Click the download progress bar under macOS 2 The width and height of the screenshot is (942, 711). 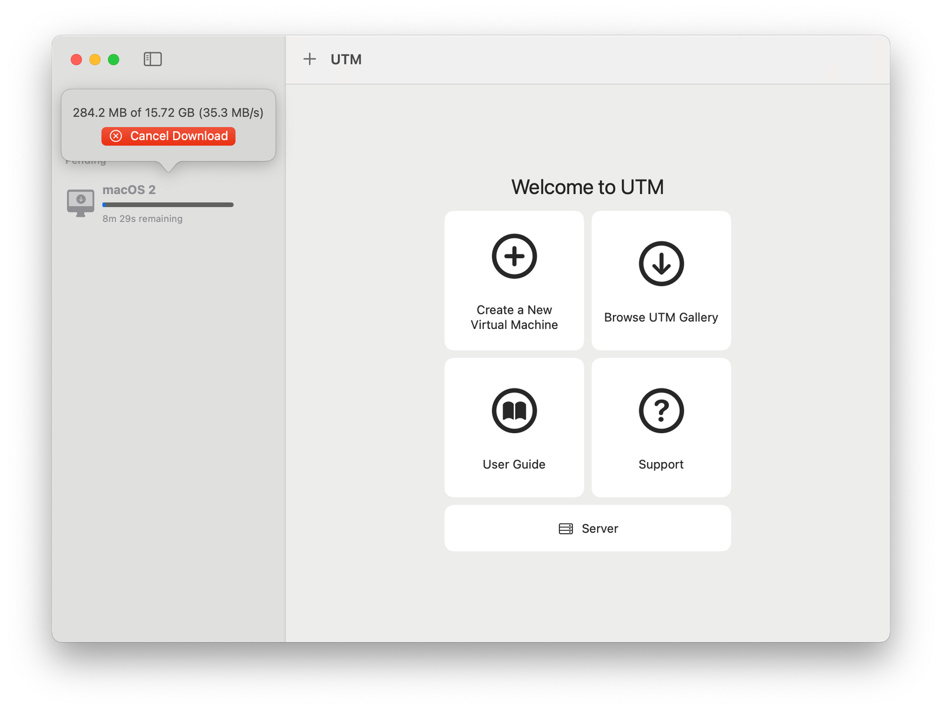point(168,205)
